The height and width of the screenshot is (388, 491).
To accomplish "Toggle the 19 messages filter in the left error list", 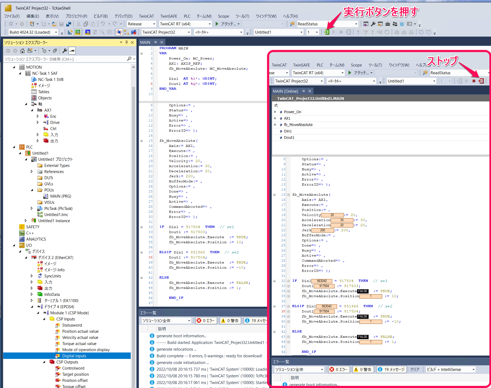I will click(256, 321).
